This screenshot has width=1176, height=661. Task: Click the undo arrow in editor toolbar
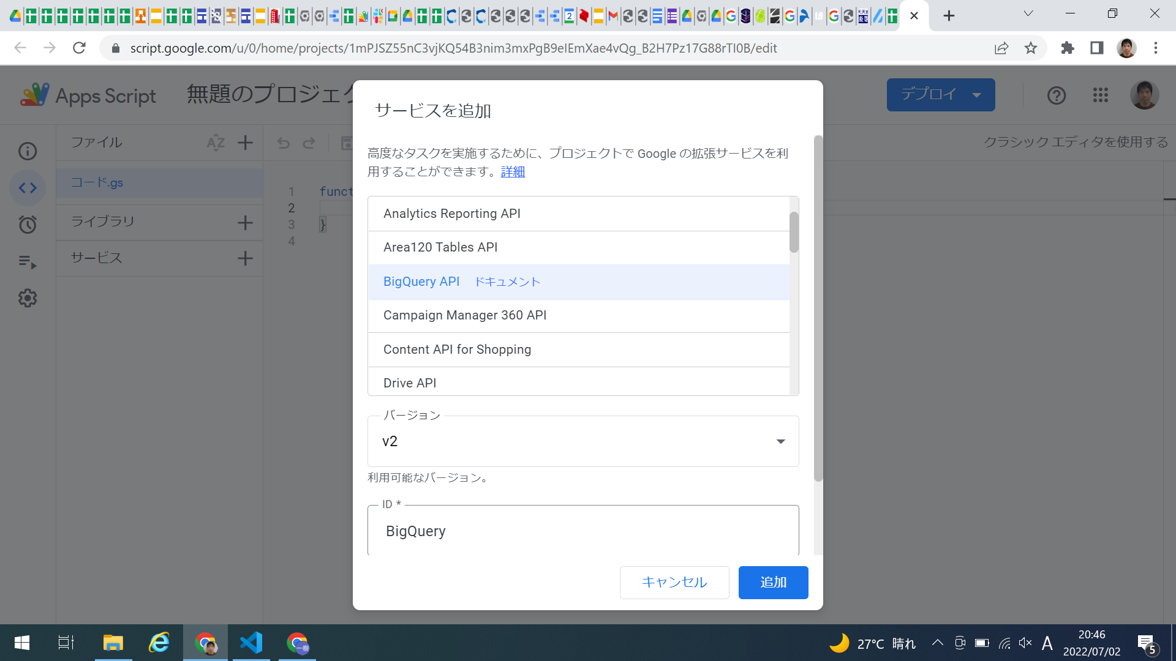click(283, 143)
